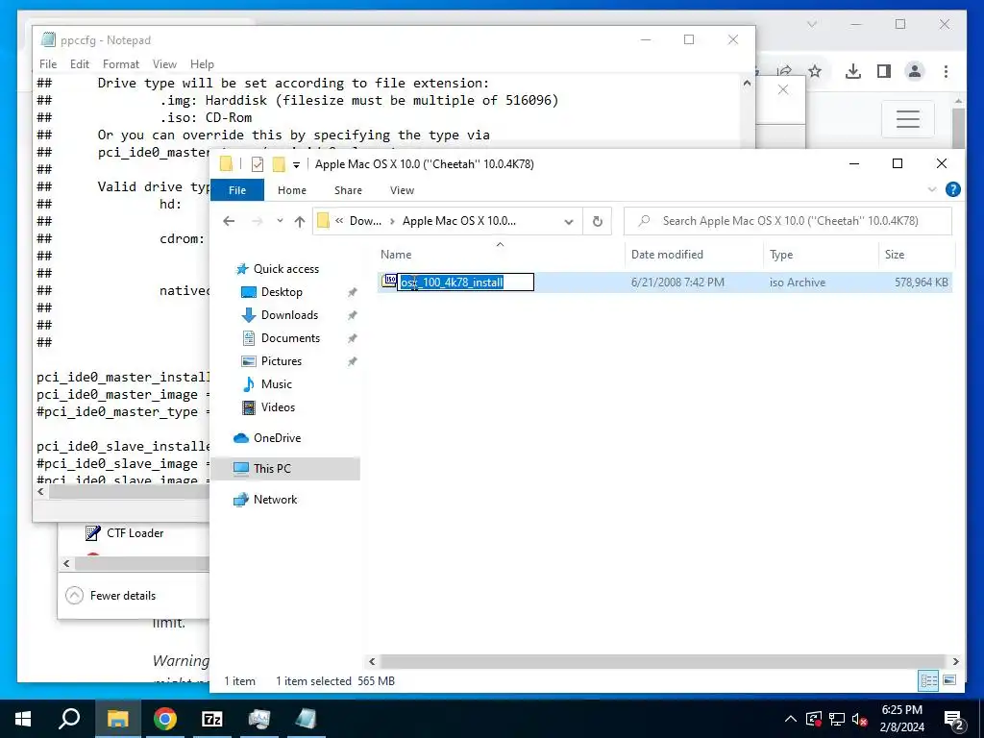The width and height of the screenshot is (984, 738).
Task: Click the Explorer search box
Action: coord(788,221)
